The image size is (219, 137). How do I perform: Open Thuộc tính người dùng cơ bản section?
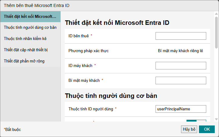[x=30, y=28]
